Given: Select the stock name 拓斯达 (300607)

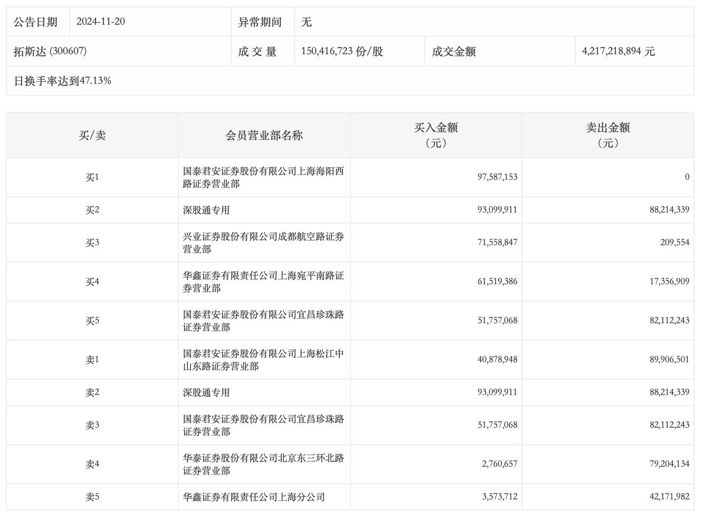Looking at the screenshot, I should tap(50, 51).
